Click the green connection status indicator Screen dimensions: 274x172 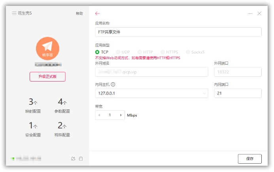(13, 159)
